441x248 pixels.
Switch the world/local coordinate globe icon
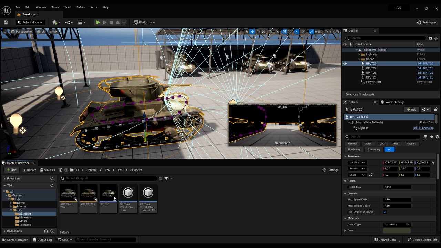[271, 32]
